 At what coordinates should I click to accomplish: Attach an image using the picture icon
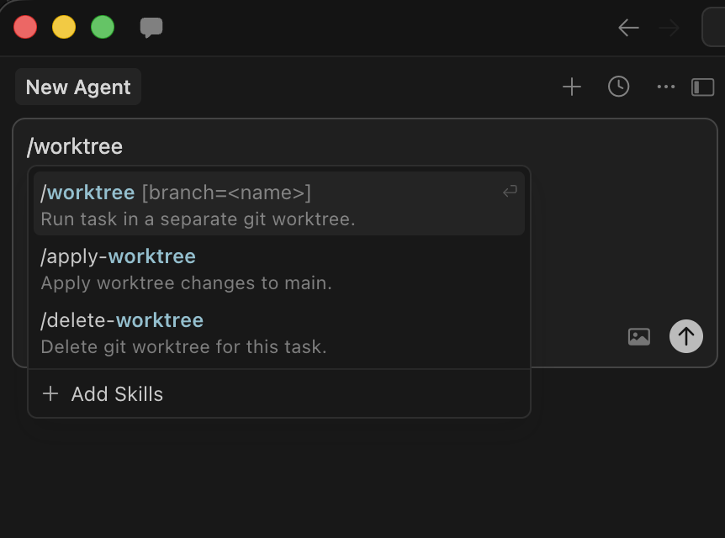click(x=639, y=337)
